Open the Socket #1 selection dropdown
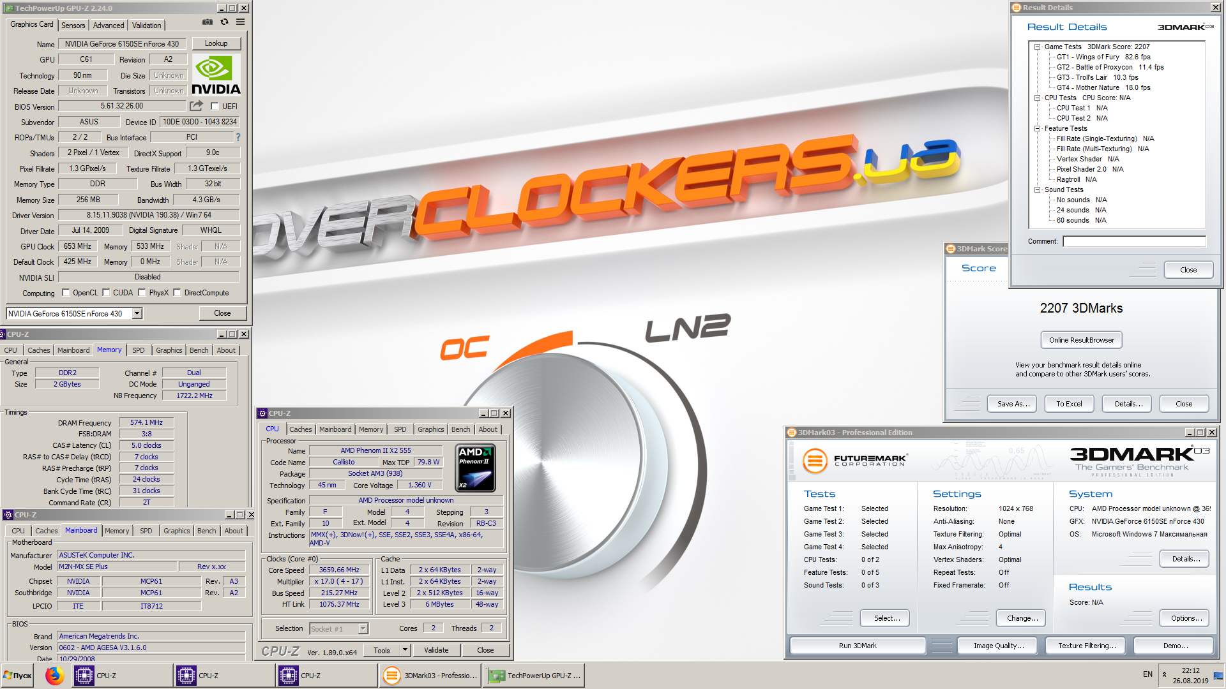This screenshot has height=689, width=1226. (x=363, y=628)
